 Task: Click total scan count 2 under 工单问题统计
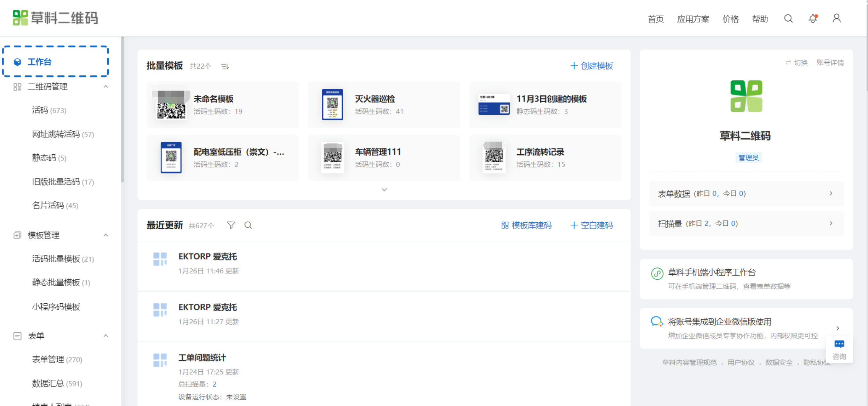[x=214, y=384]
